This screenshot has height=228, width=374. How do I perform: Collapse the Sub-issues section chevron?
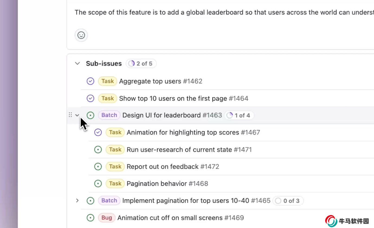click(x=78, y=63)
